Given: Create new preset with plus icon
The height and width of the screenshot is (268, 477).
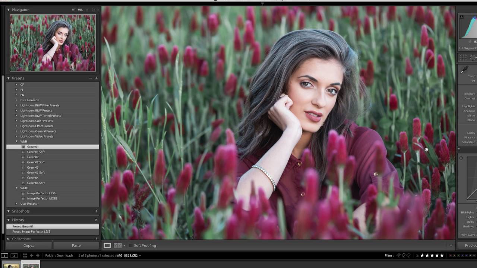Looking at the screenshot, I should 96,78.
